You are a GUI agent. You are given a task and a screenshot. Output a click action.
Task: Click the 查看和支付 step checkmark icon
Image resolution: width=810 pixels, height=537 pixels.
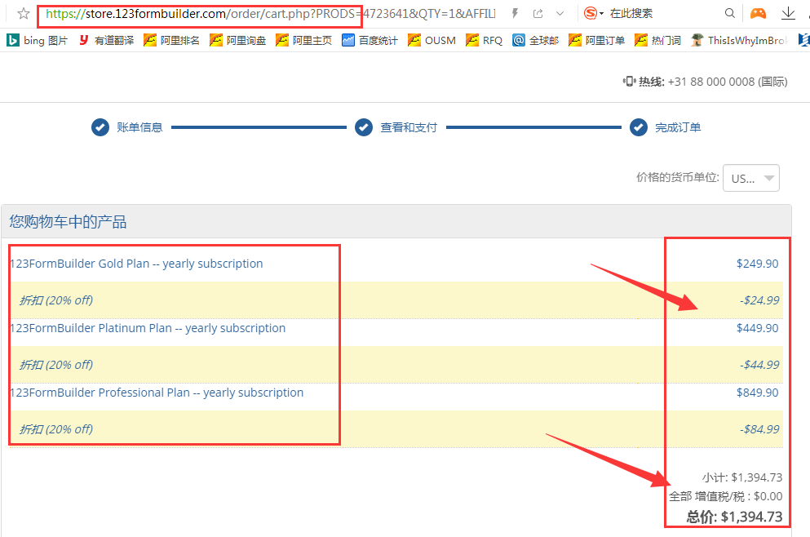pyautogui.click(x=364, y=127)
